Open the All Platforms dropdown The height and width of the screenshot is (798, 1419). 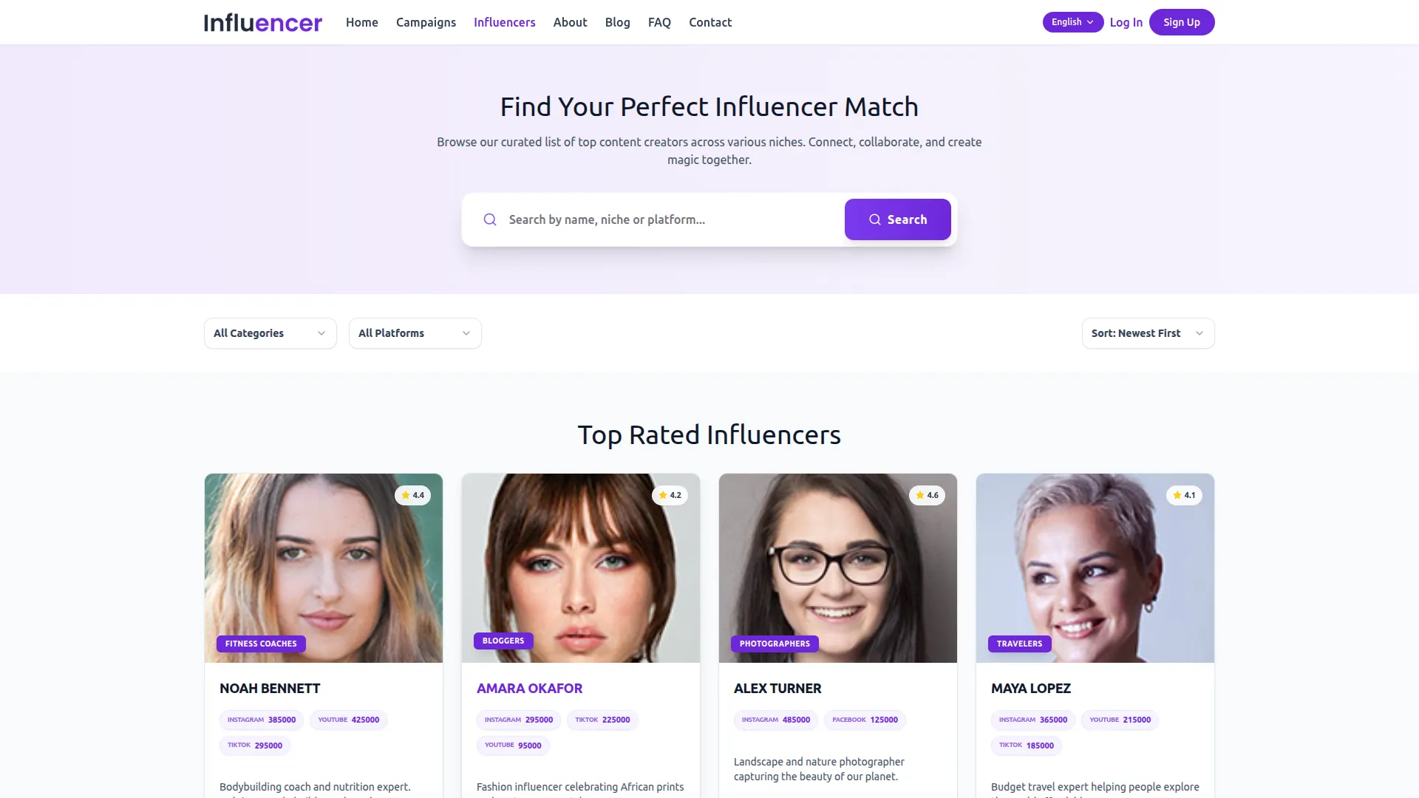tap(415, 333)
